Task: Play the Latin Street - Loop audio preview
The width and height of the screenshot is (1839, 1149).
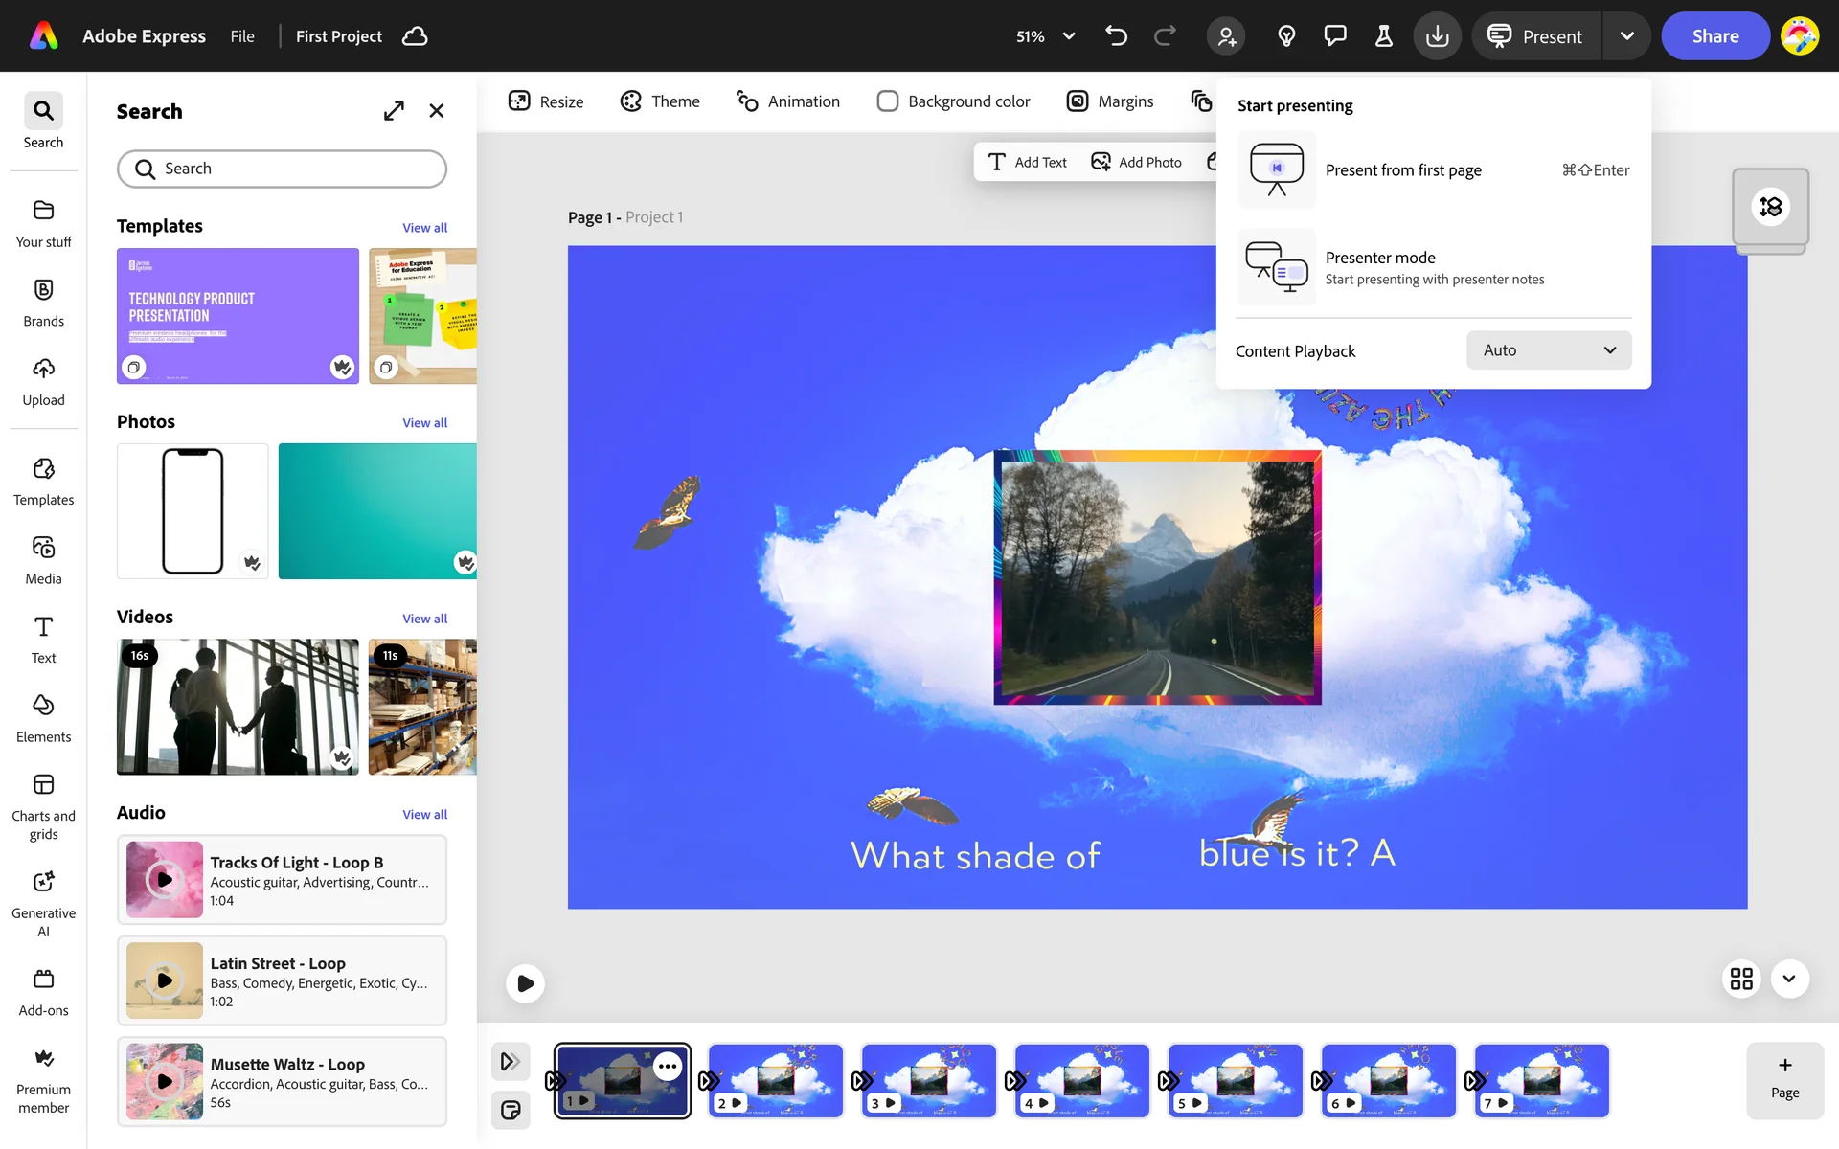Action: click(x=165, y=980)
